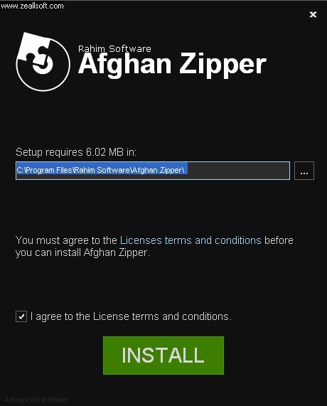This screenshot has height=406, width=327.
Task: Click the faint 'Advanced Installer' footer text
Action: (36, 400)
